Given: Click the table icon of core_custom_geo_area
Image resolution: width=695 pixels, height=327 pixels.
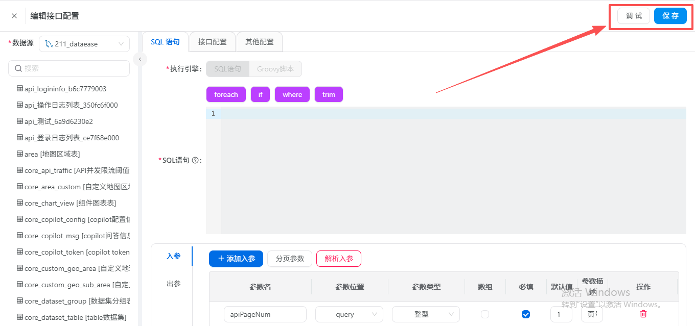Looking at the screenshot, I should [x=20, y=268].
